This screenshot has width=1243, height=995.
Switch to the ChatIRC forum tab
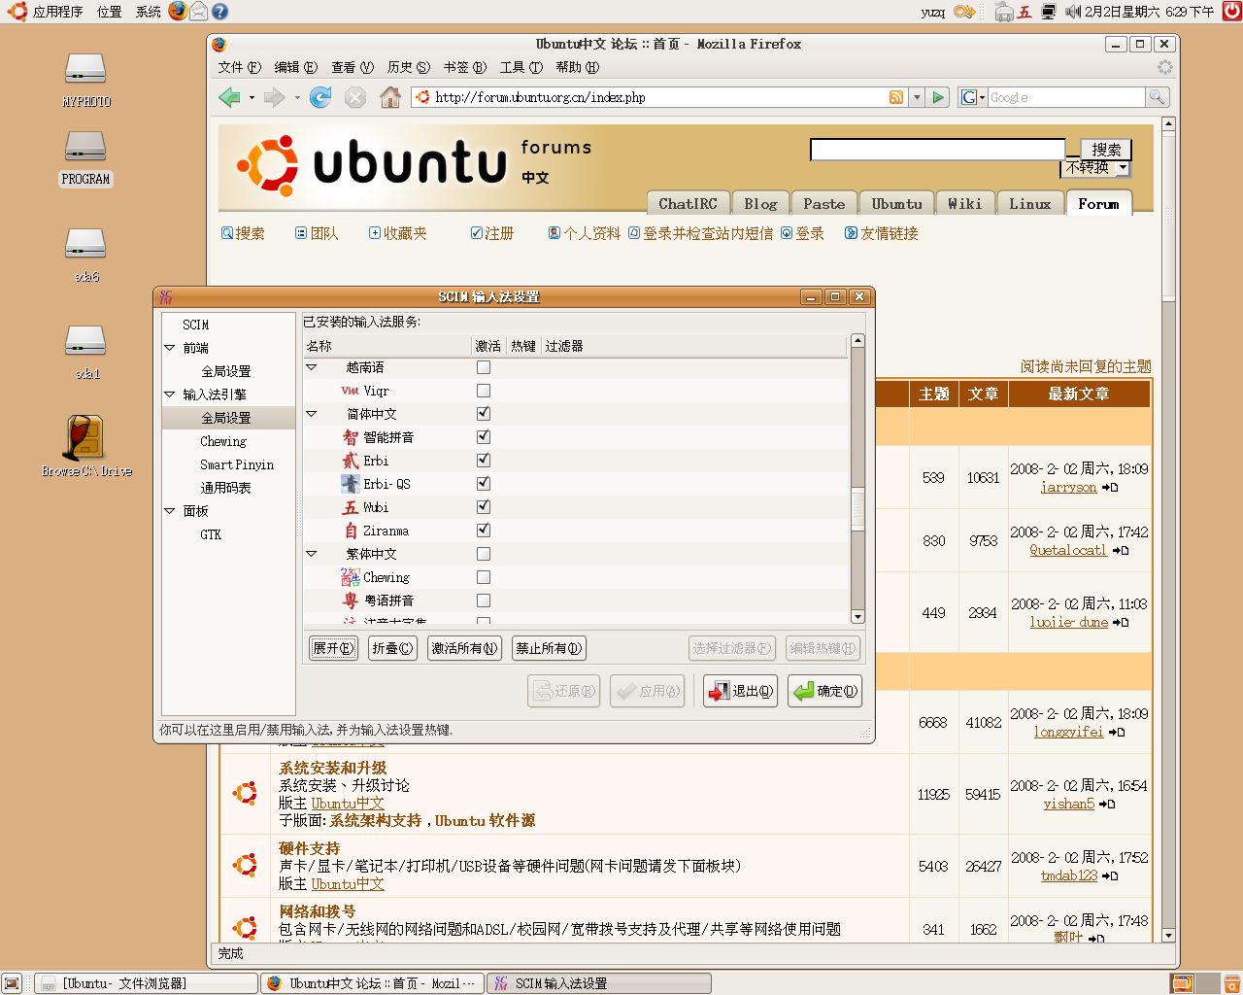[688, 203]
